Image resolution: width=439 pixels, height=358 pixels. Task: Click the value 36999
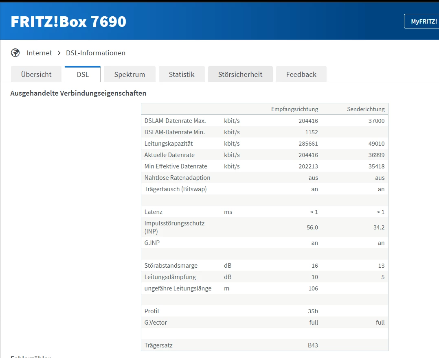pos(377,155)
